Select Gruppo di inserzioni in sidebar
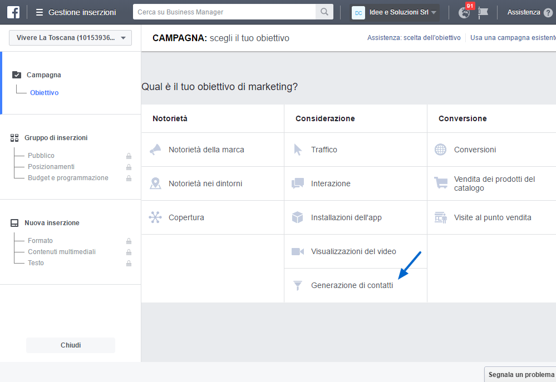This screenshot has width=556, height=382. [56, 137]
